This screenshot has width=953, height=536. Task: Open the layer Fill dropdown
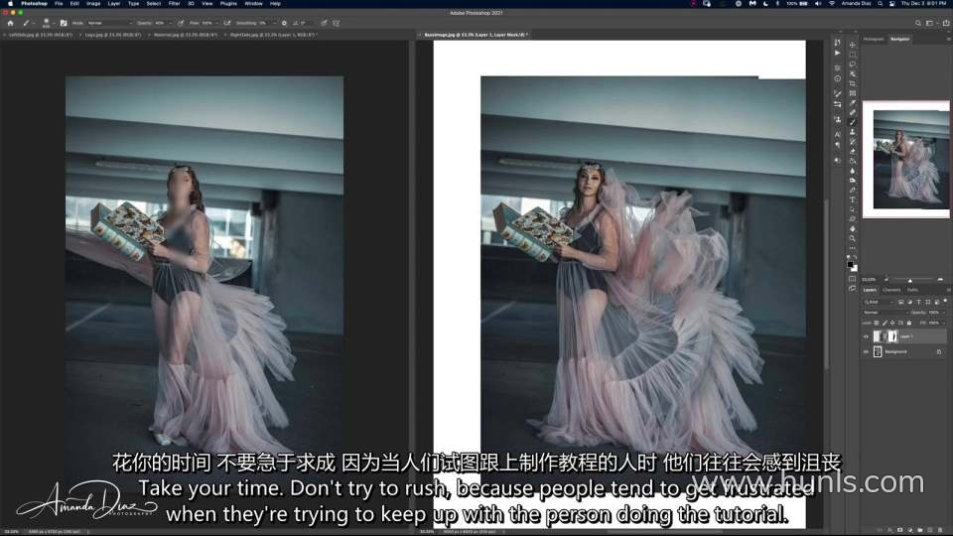coord(943,324)
